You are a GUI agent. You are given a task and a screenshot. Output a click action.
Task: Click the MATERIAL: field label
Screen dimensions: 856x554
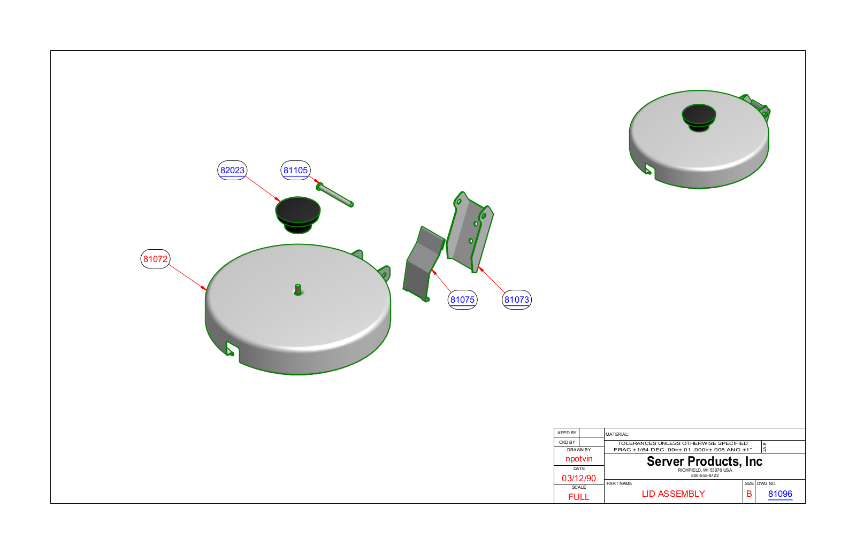click(617, 434)
